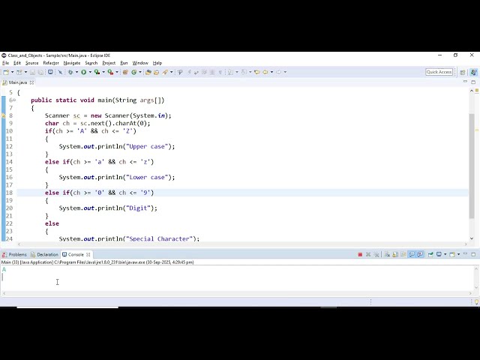480x360 pixels.
Task: Click the Skip All Breakpoints icon
Action: tap(60, 72)
